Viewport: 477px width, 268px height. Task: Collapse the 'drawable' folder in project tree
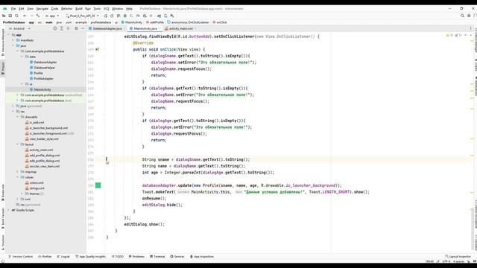point(17,117)
